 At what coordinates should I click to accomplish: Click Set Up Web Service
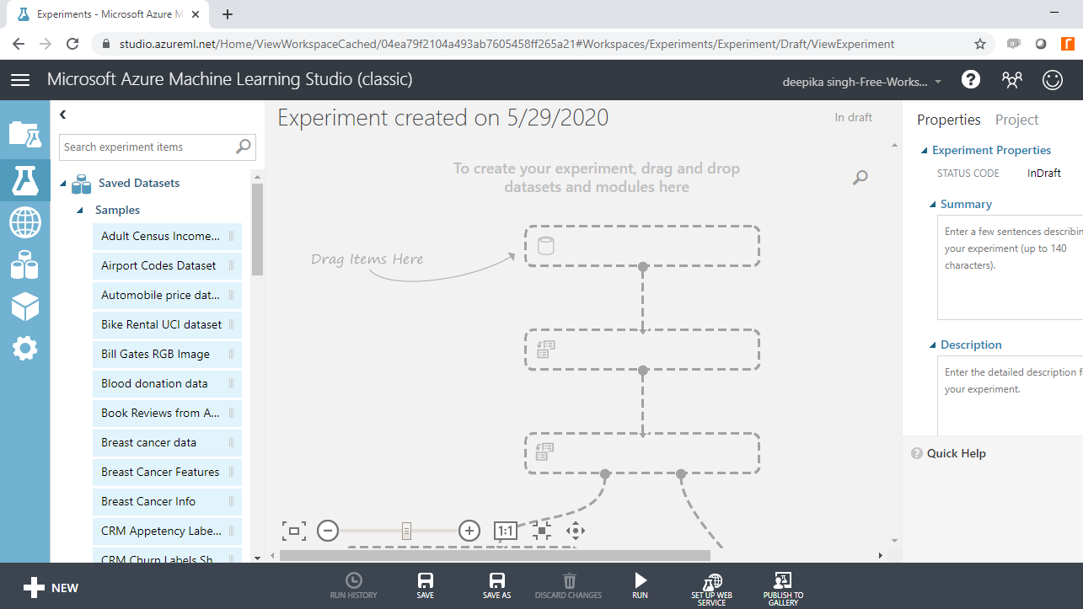[711, 589]
